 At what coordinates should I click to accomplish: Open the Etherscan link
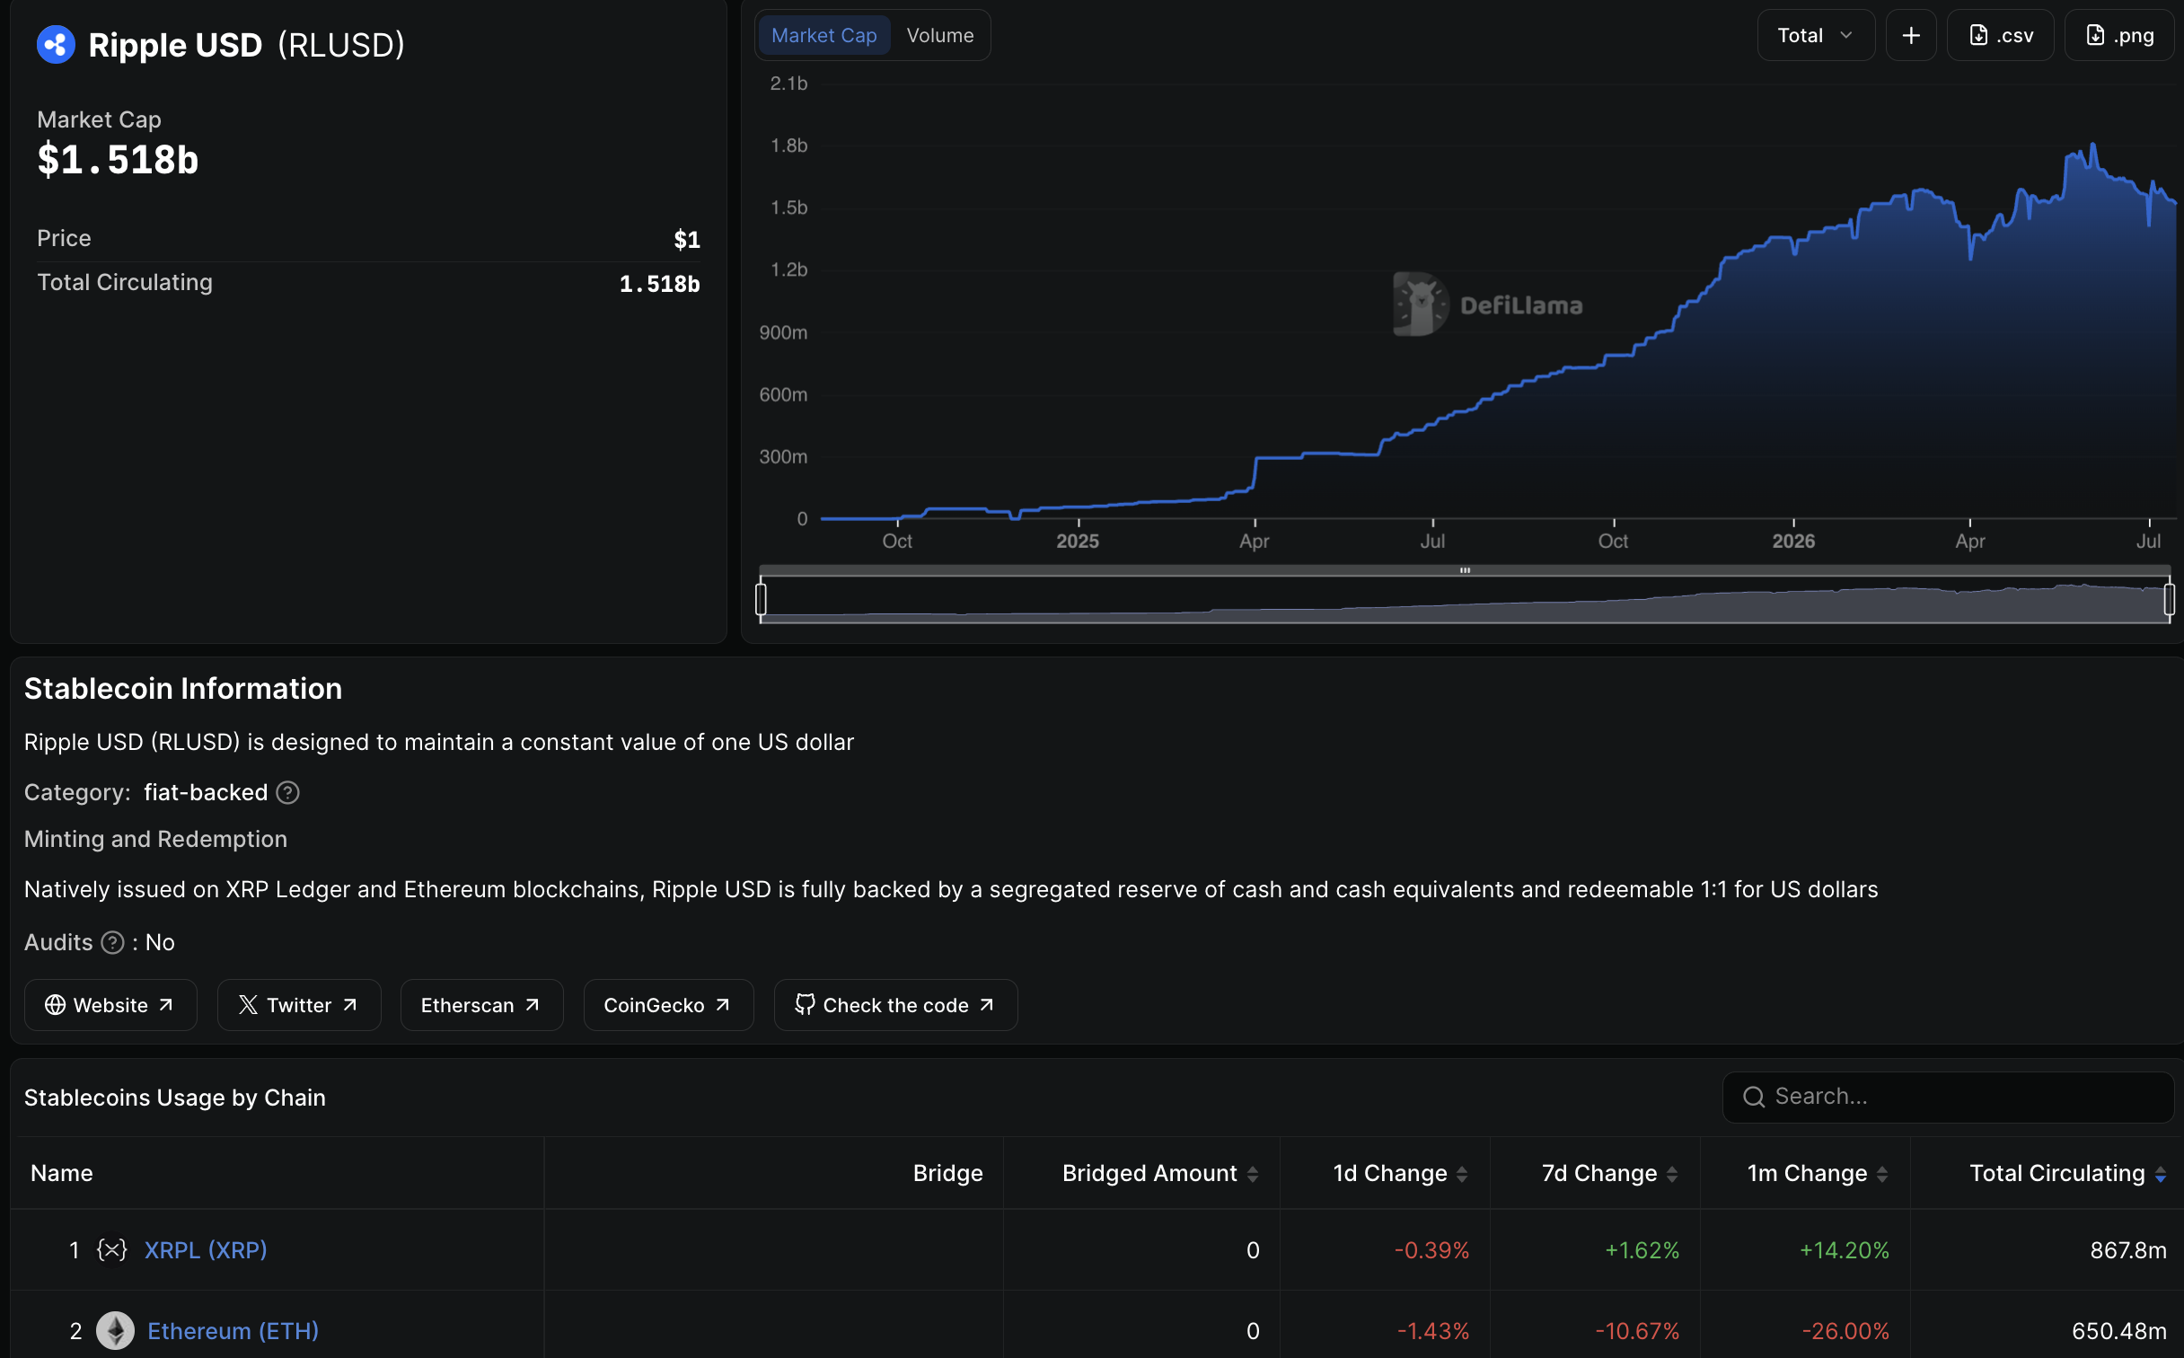pos(481,1005)
